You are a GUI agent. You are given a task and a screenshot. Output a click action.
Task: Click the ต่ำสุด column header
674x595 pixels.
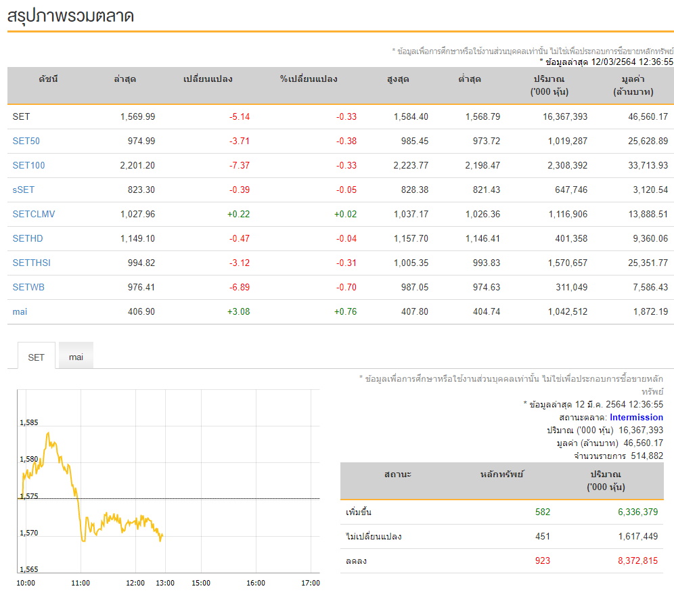pyautogui.click(x=470, y=79)
